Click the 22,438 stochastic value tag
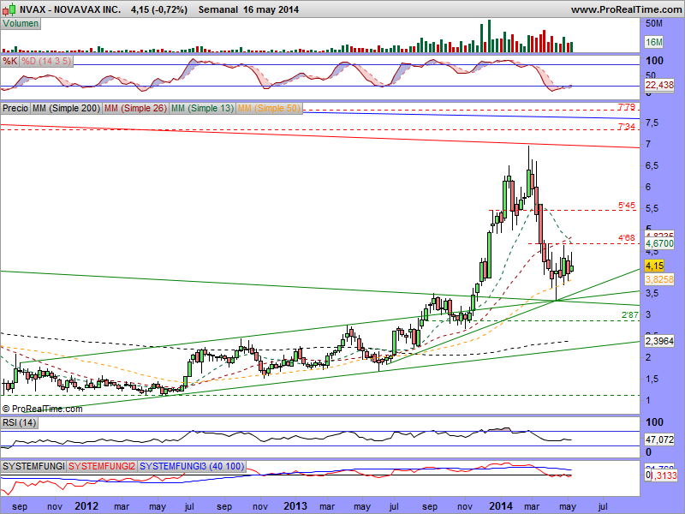This screenshot has height=514, width=685. (x=659, y=85)
